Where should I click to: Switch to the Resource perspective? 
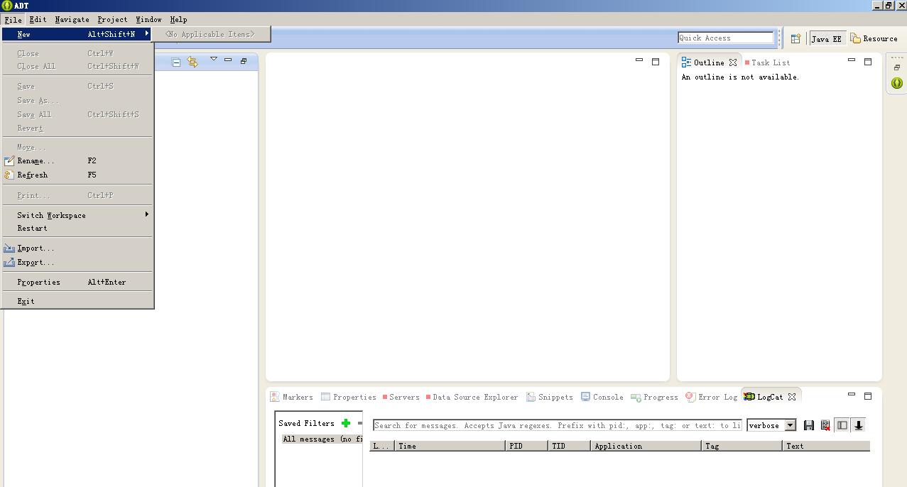click(874, 38)
